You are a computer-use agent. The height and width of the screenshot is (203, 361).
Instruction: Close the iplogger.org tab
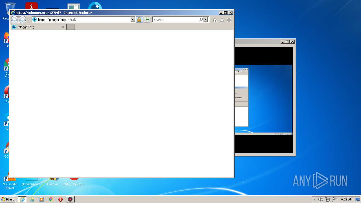click(63, 27)
